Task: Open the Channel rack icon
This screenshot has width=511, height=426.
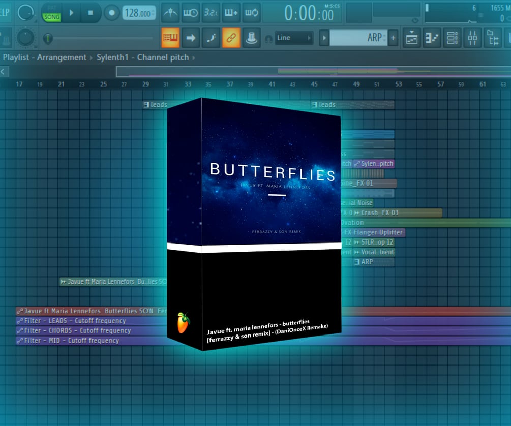Action: click(452, 38)
